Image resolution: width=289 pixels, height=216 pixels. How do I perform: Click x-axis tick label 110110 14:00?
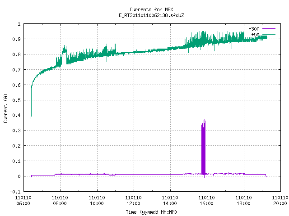[x=170, y=201]
